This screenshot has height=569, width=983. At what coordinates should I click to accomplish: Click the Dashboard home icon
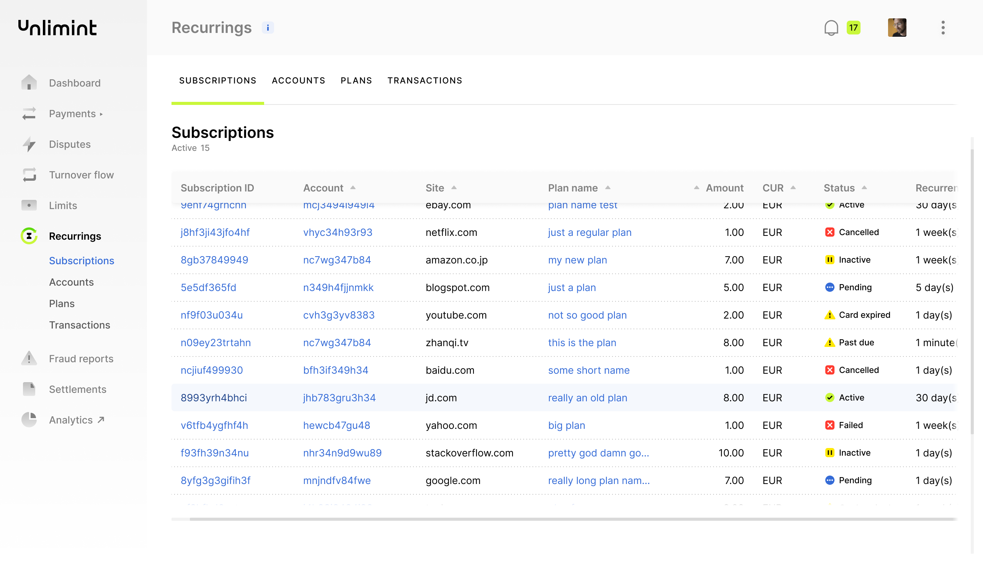[x=29, y=83]
